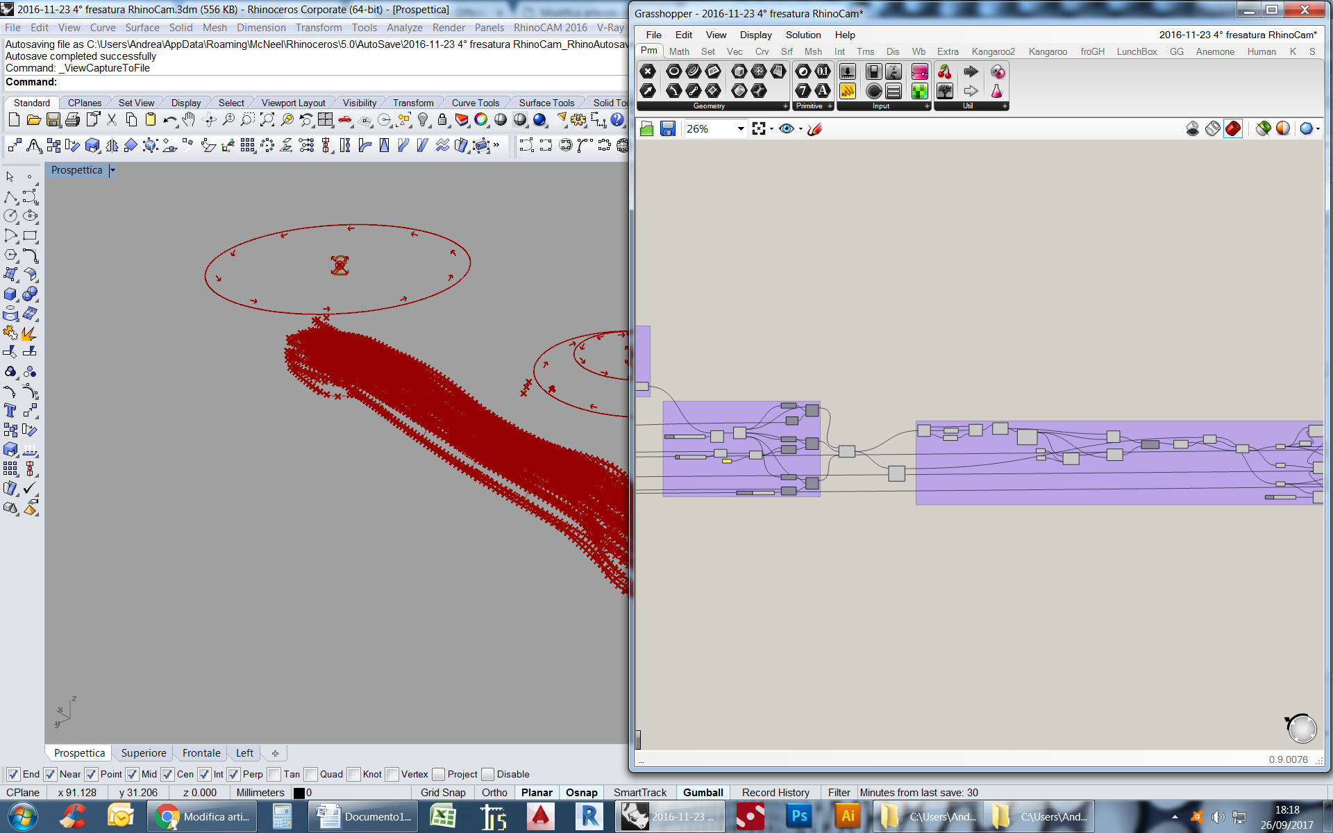Click the pink flask icon in Util group
1333x833 pixels.
pyautogui.click(x=997, y=91)
